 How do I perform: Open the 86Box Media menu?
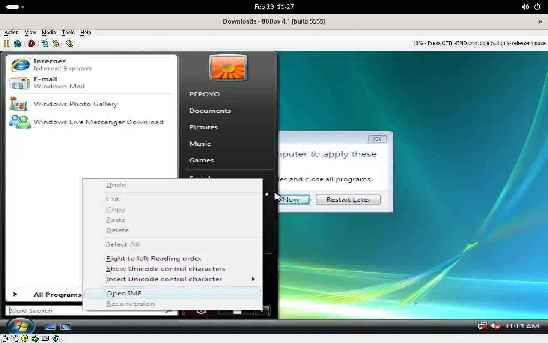(x=49, y=33)
